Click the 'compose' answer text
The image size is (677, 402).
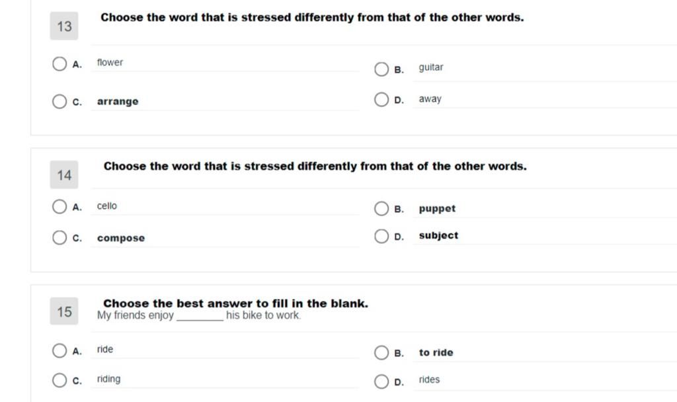[x=121, y=238]
